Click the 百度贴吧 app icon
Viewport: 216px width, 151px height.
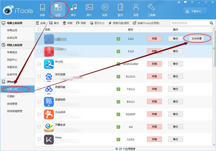click(x=49, y=102)
